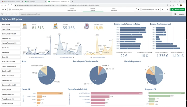Open the Codice Nominativo filter
This screenshot has width=187, height=107.
tap(11, 76)
